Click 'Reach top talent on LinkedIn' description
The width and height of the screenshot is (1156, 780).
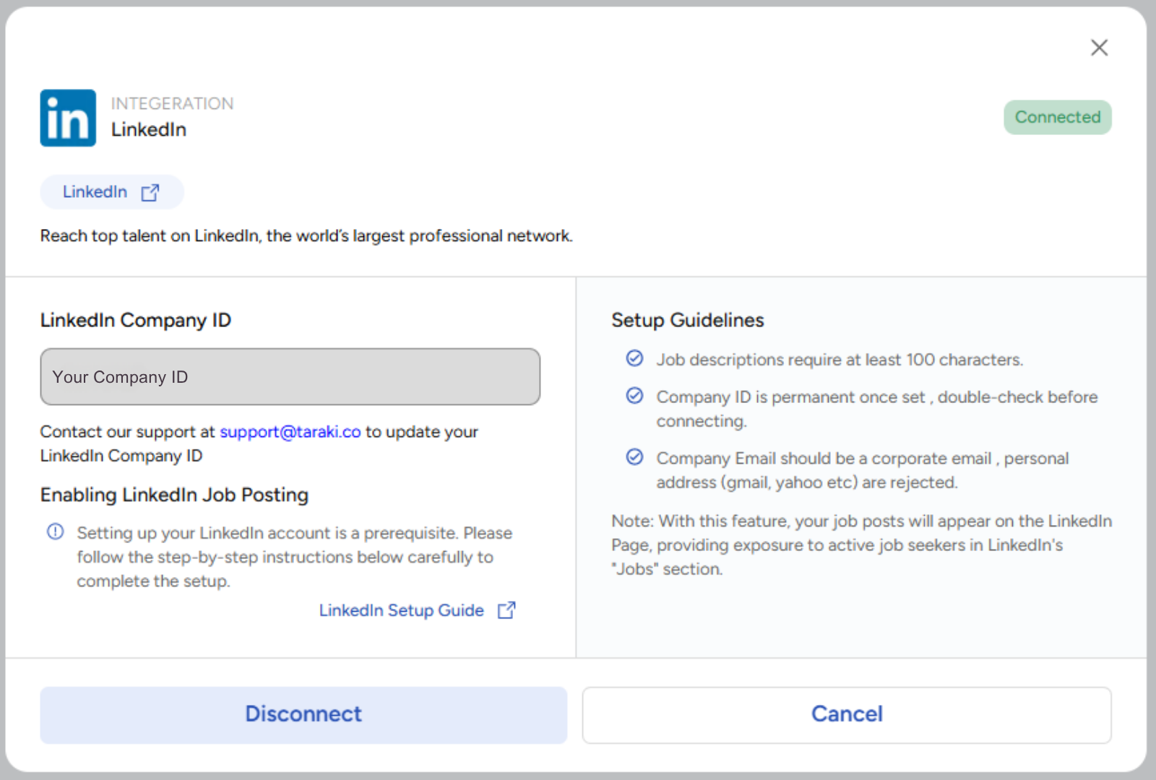tap(306, 236)
